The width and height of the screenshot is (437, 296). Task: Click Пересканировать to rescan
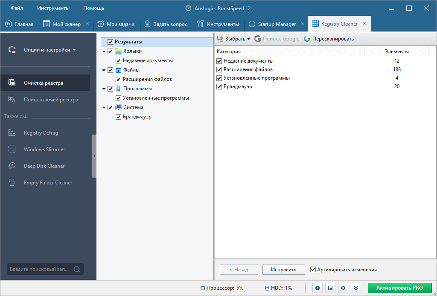pyautogui.click(x=329, y=39)
